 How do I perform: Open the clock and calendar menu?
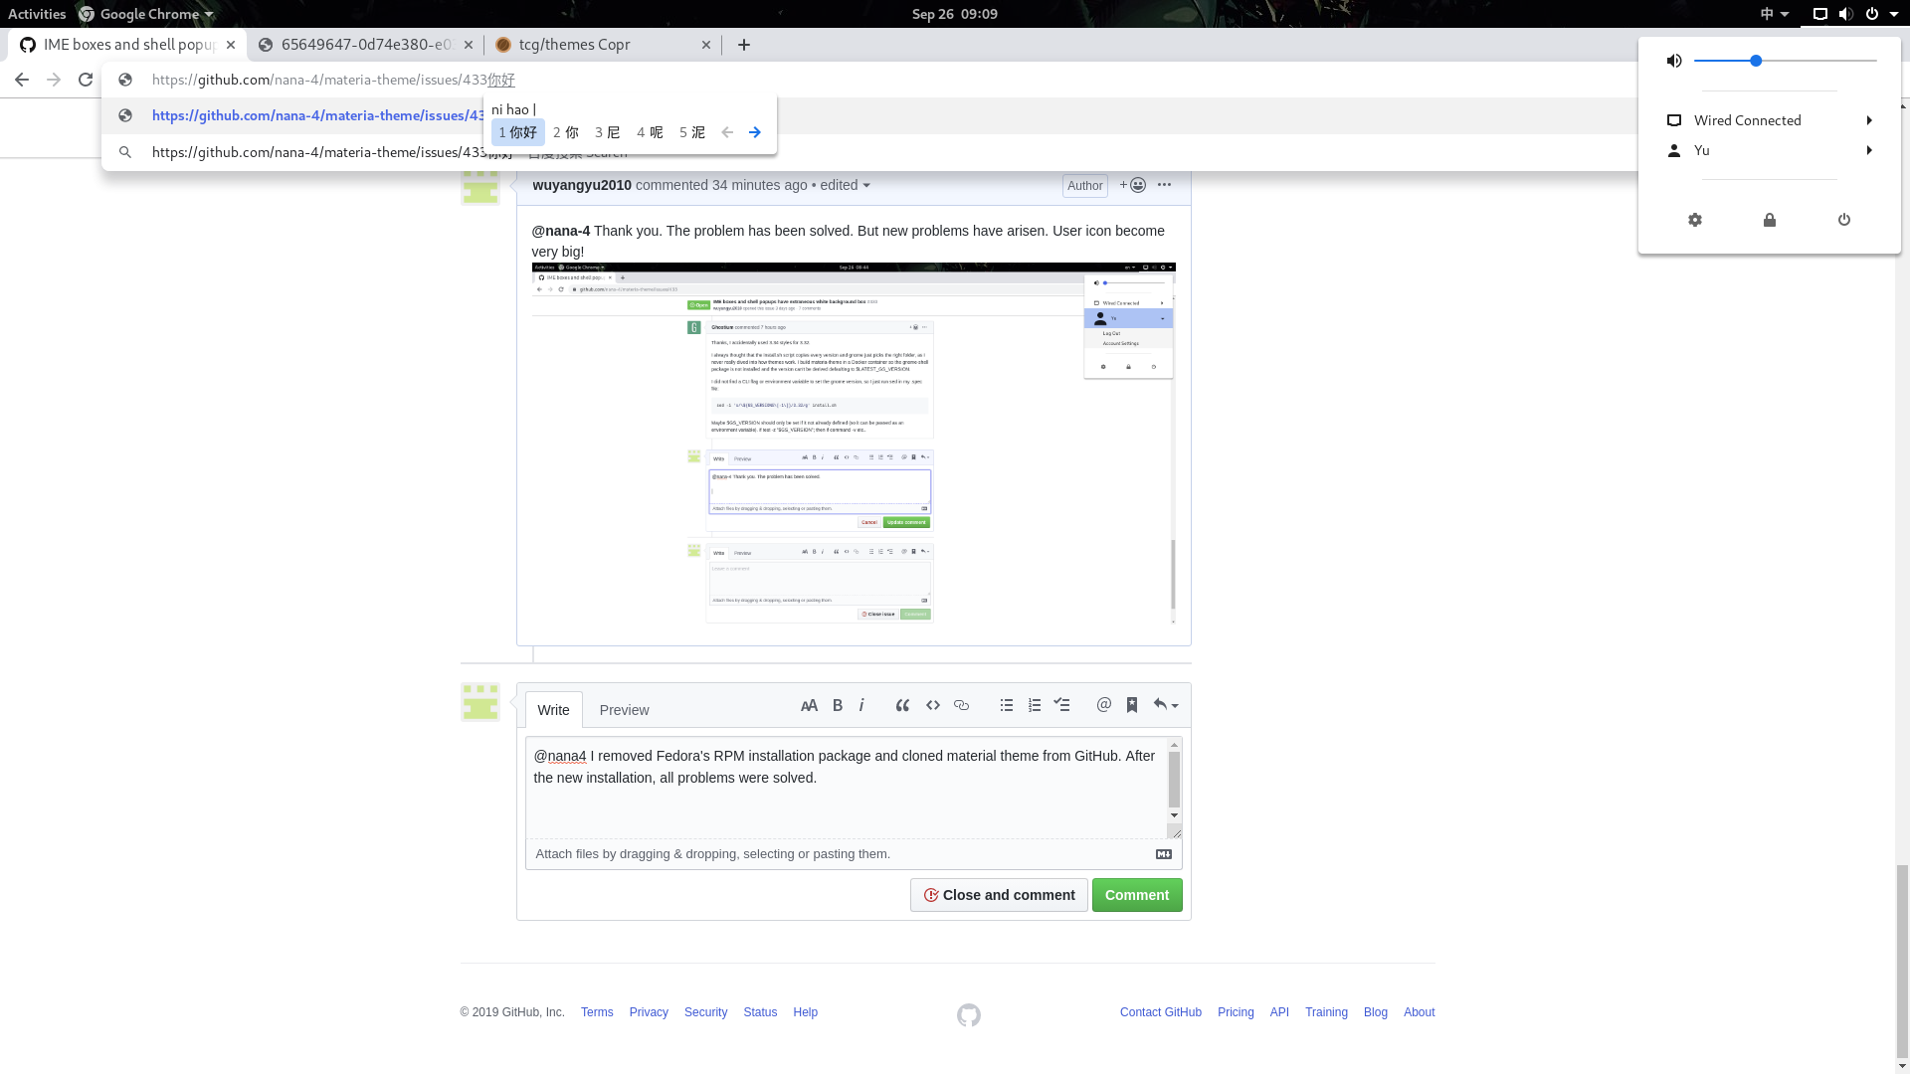[x=954, y=14]
